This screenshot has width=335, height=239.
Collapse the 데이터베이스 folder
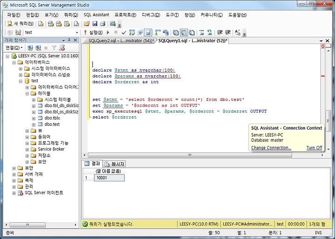point(14,63)
